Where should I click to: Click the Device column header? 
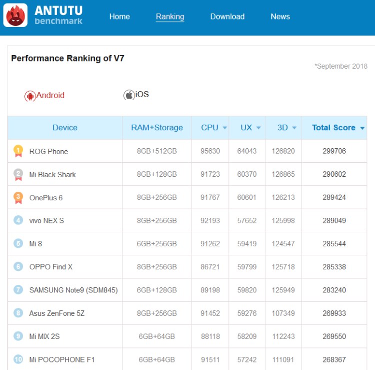pos(65,127)
